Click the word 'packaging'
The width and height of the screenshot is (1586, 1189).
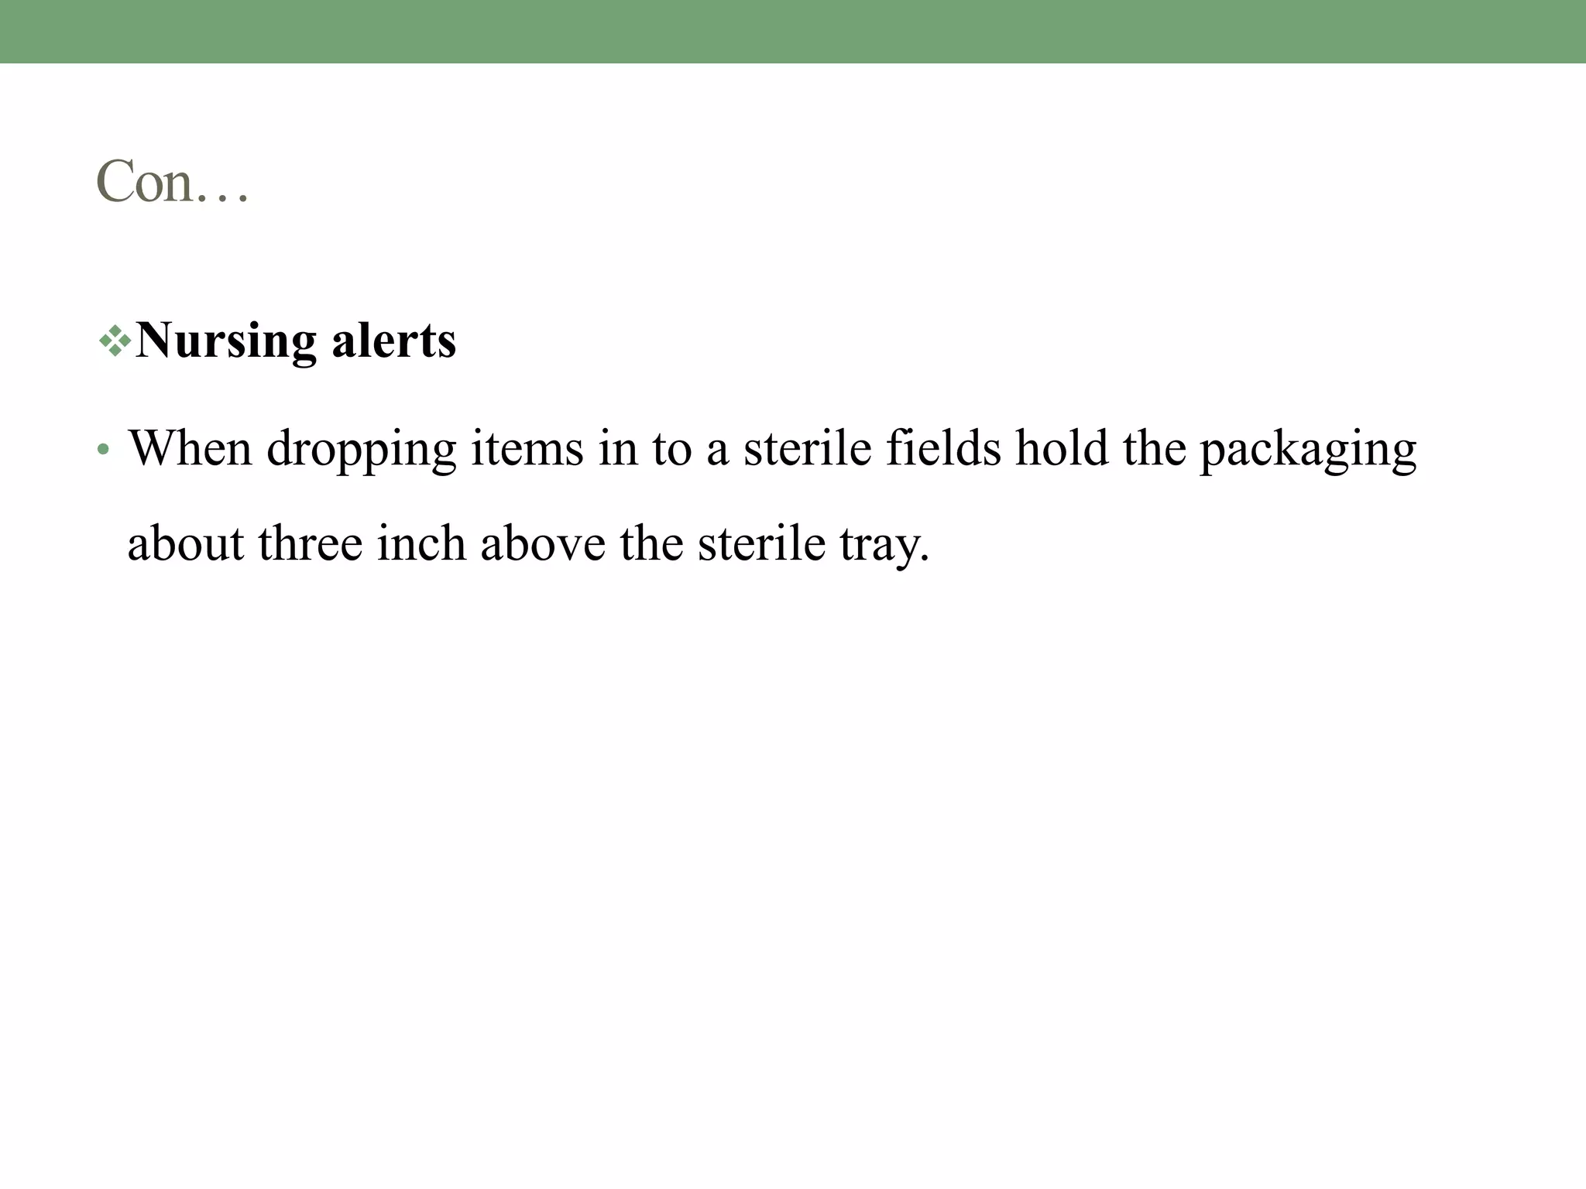[1308, 451]
